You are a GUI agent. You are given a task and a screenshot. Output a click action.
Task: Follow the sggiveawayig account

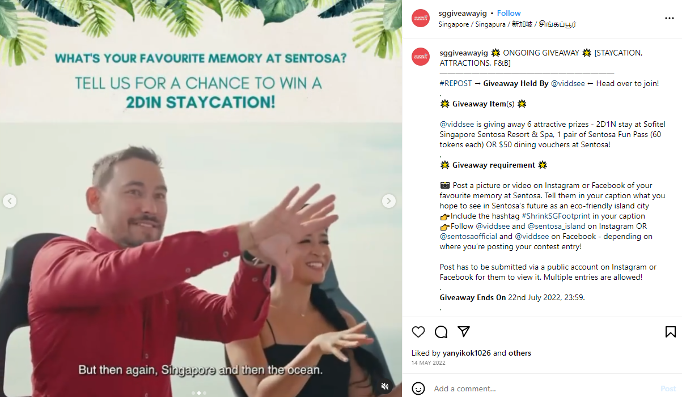509,13
